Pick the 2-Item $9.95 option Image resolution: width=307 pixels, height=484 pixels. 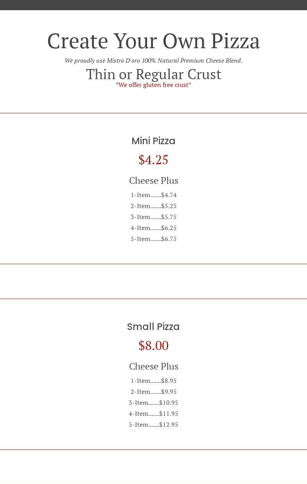[153, 392]
